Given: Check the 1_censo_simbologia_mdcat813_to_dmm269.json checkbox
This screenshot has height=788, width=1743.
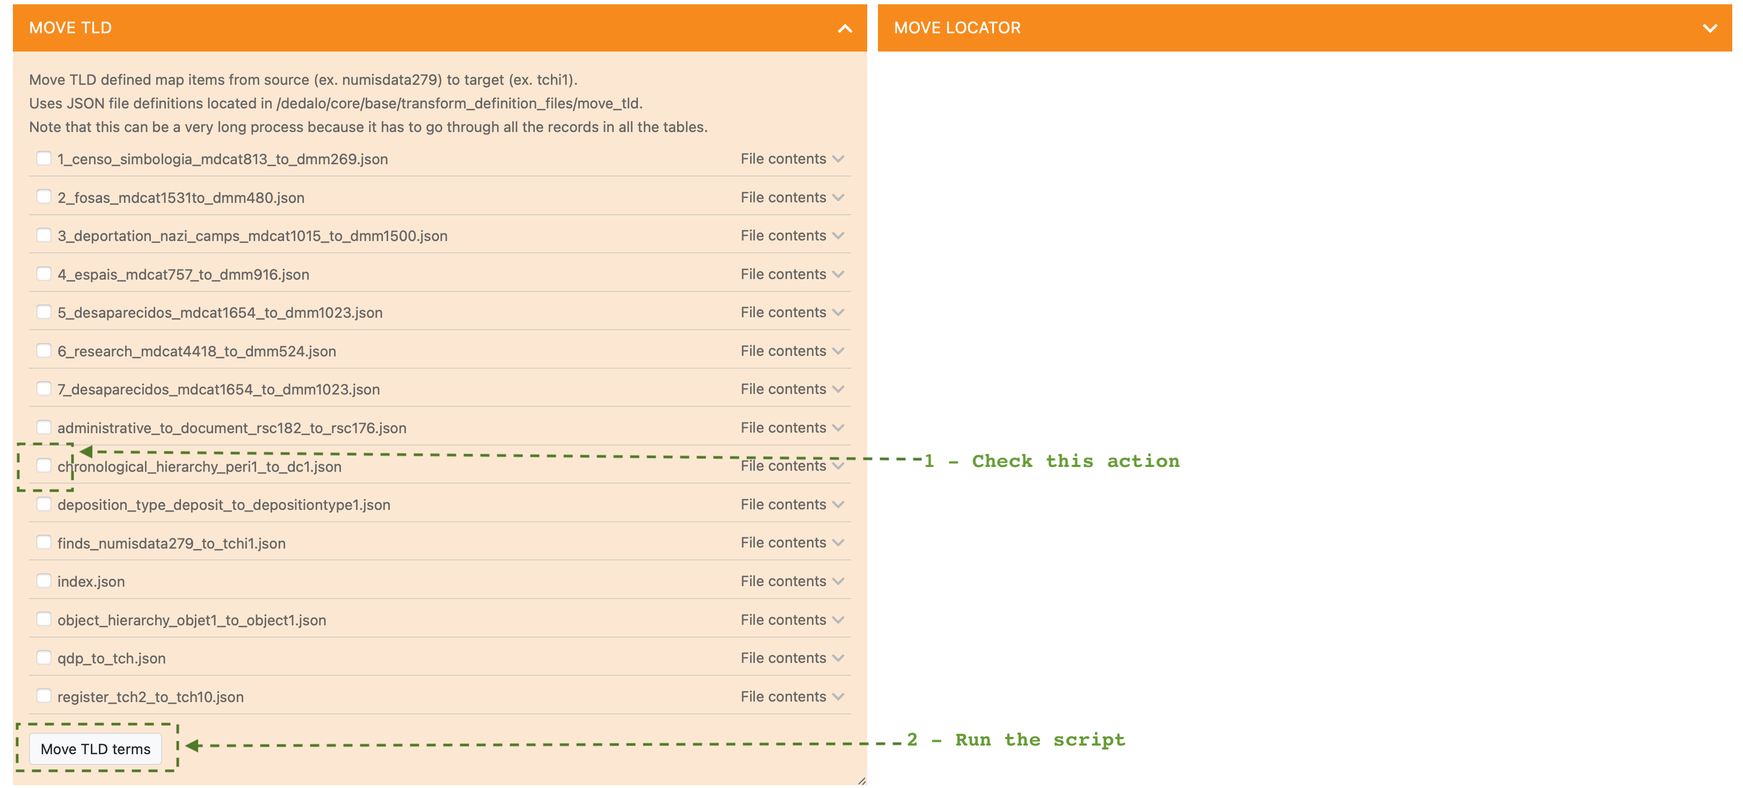Looking at the screenshot, I should [x=44, y=158].
